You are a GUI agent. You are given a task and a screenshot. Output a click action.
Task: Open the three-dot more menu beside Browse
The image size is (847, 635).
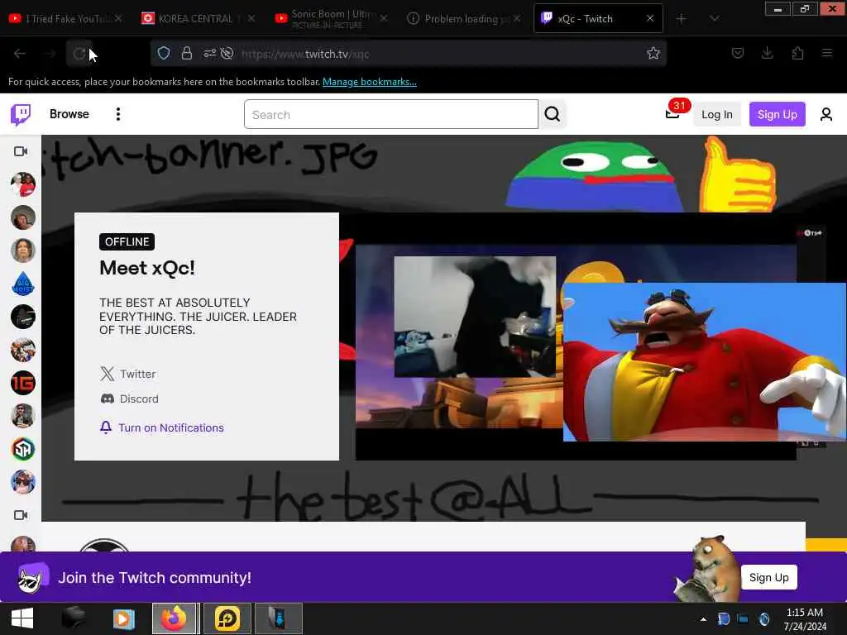click(x=117, y=114)
